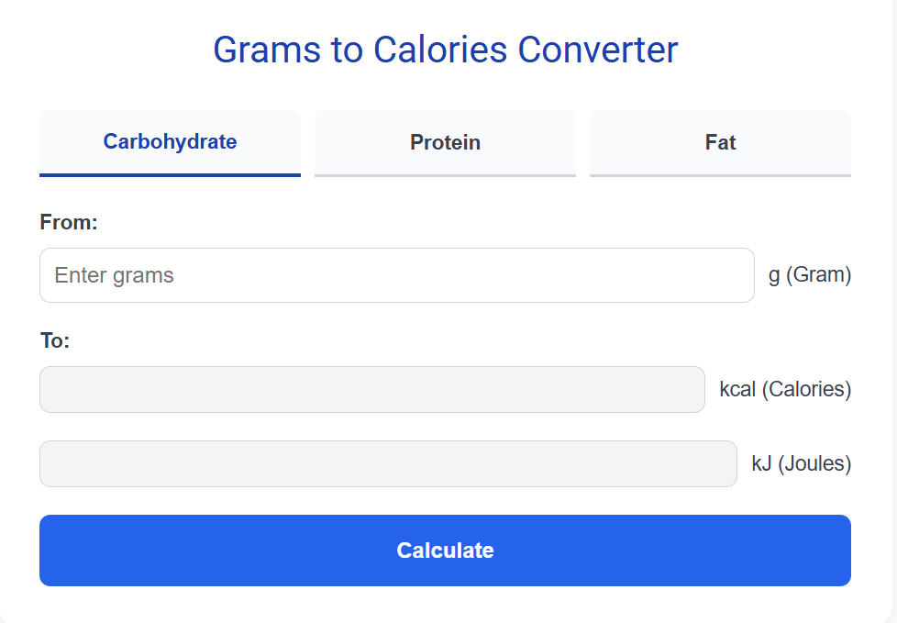Click the "kJ (Joules)" unit label
This screenshot has width=897, height=623.
click(x=801, y=464)
